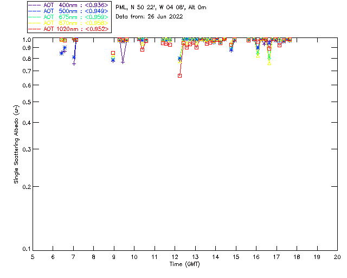347x278 pixels.
Task: Click the purple dashed line sample for 400nm
Action: tap(35, 5)
